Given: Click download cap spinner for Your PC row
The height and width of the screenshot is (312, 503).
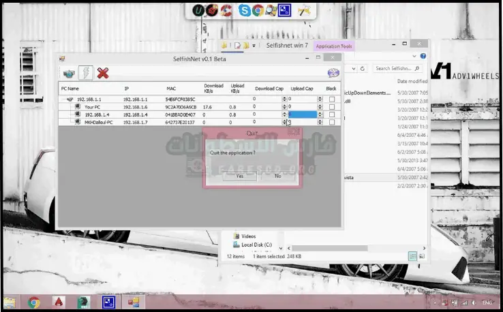Looking at the screenshot, I should pos(284,107).
